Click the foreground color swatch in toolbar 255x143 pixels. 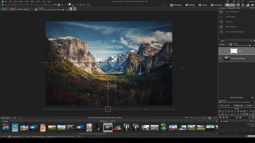tap(70, 4)
